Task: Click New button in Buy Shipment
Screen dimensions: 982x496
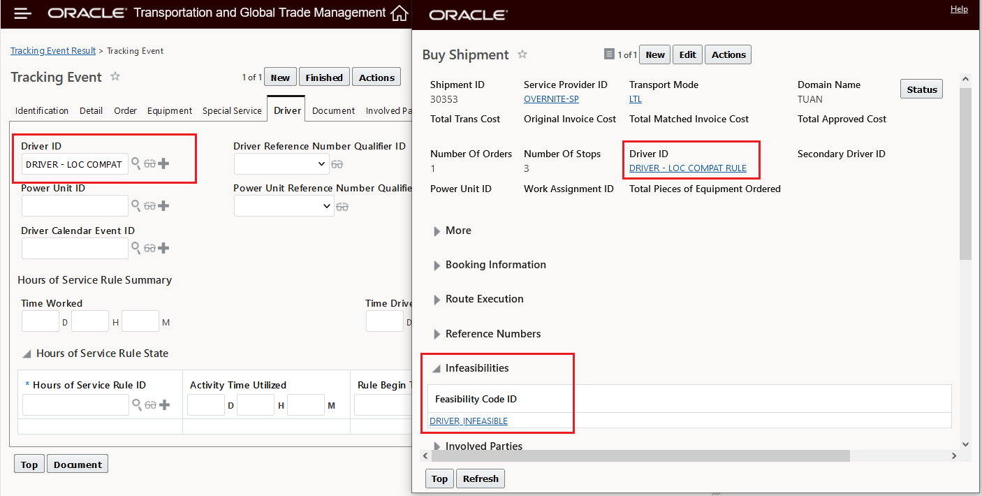Action: (655, 54)
